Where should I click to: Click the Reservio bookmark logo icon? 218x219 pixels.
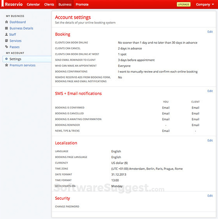[2, 4]
